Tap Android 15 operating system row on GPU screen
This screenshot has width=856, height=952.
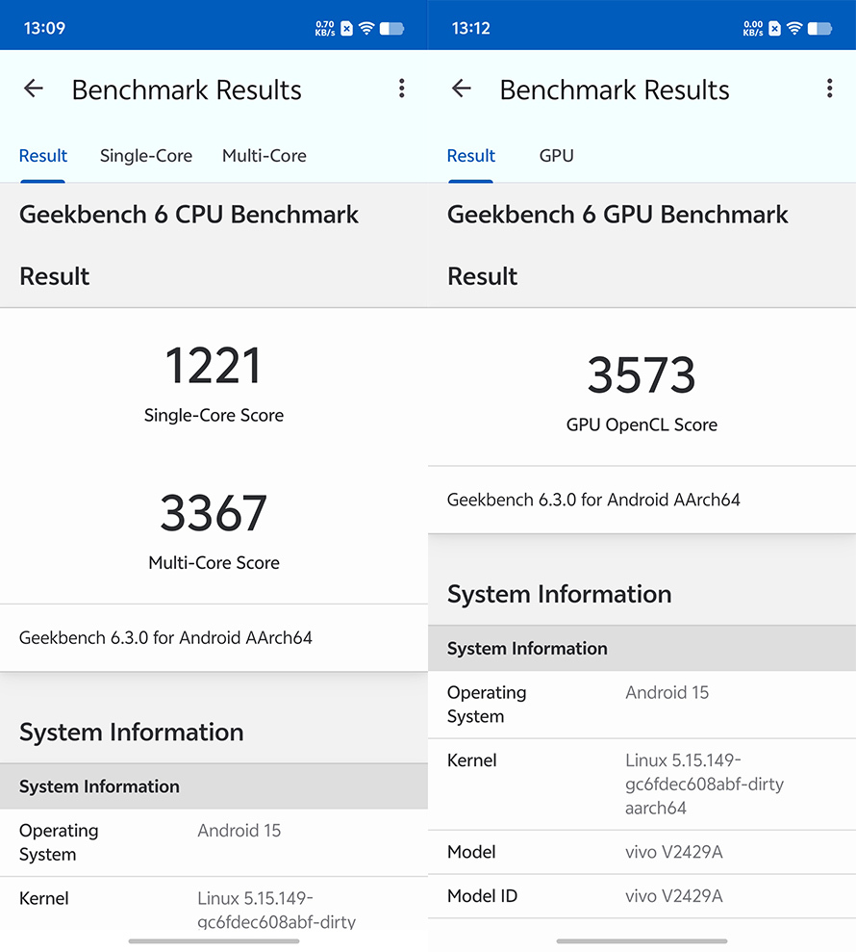(642, 704)
